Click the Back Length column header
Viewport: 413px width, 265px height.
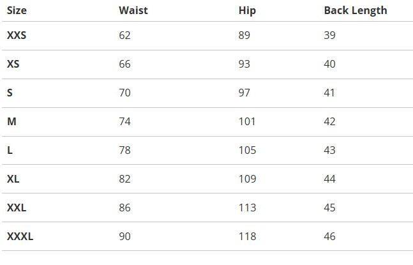click(355, 10)
